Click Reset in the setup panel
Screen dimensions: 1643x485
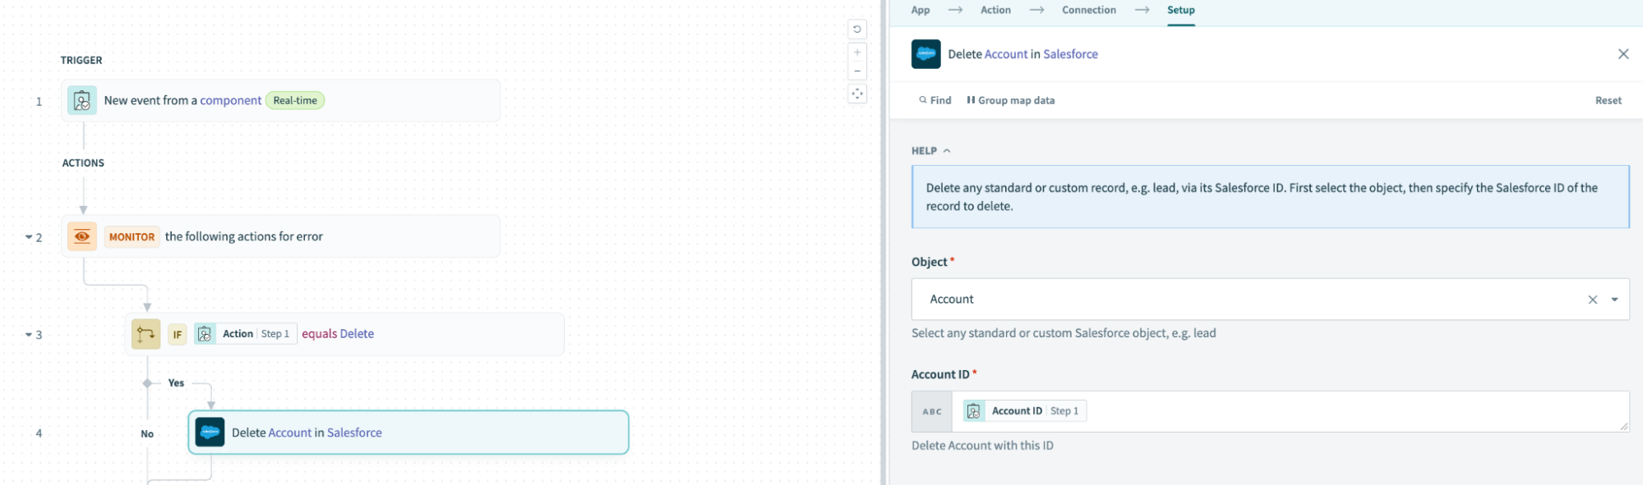click(1608, 100)
